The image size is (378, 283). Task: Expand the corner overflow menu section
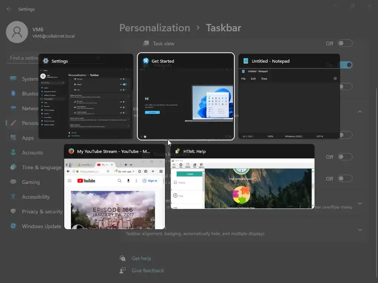click(x=360, y=203)
